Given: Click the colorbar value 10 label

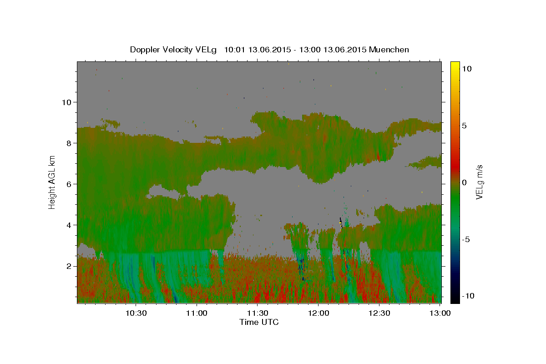Looking at the screenshot, I should (466, 68).
